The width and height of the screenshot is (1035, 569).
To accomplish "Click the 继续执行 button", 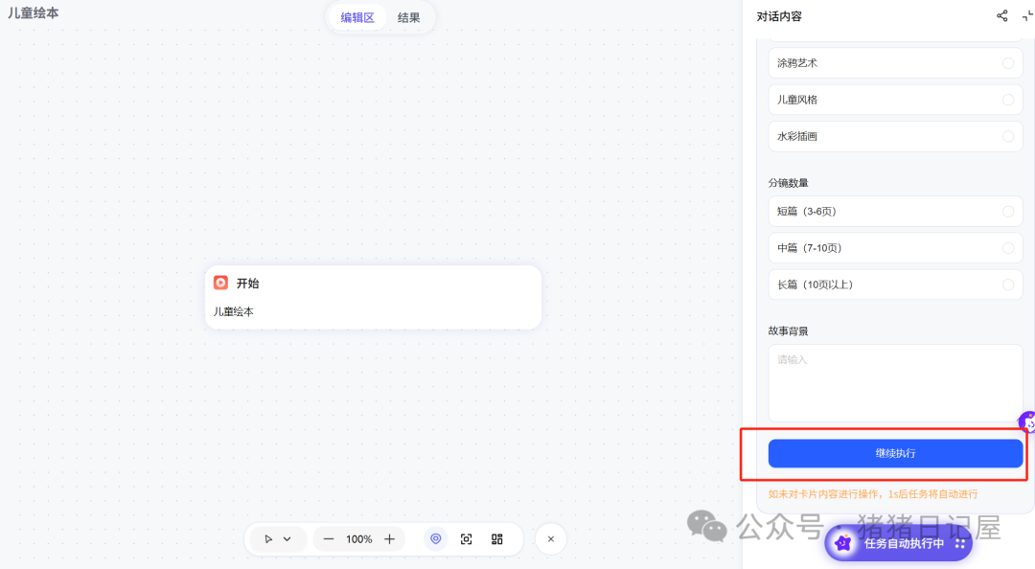I will (x=895, y=453).
